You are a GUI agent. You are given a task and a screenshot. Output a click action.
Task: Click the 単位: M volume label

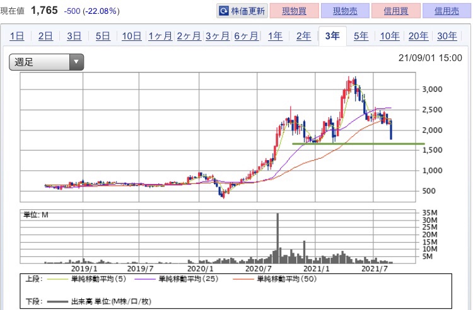coord(36,215)
